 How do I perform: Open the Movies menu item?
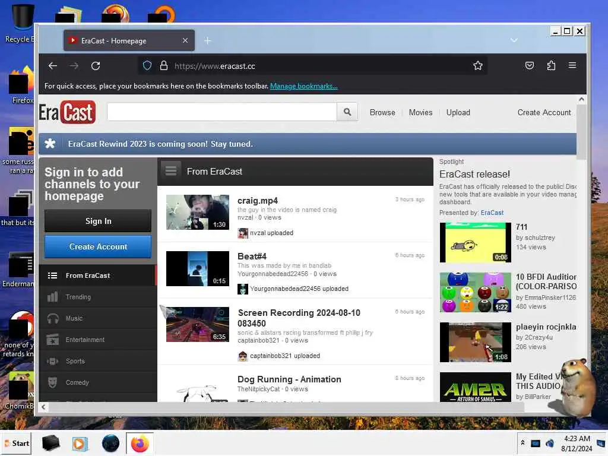coord(421,112)
